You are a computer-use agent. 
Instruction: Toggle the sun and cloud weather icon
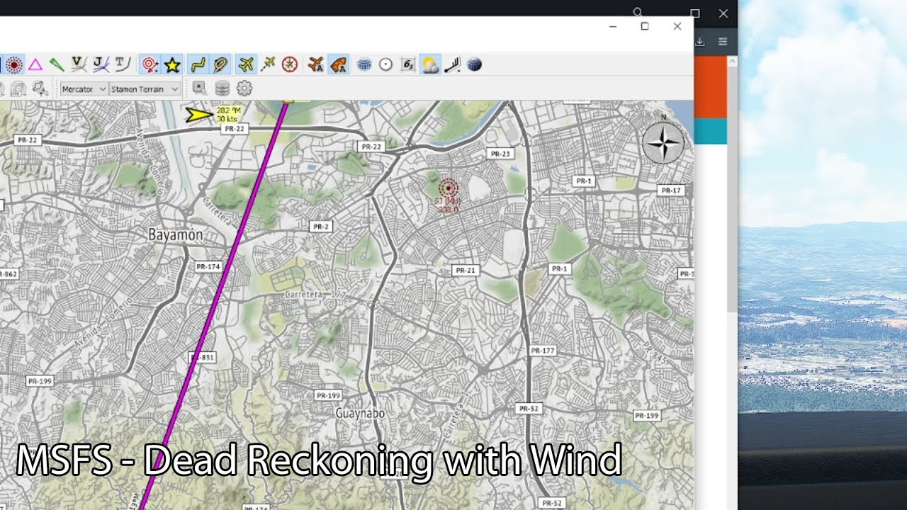[429, 65]
